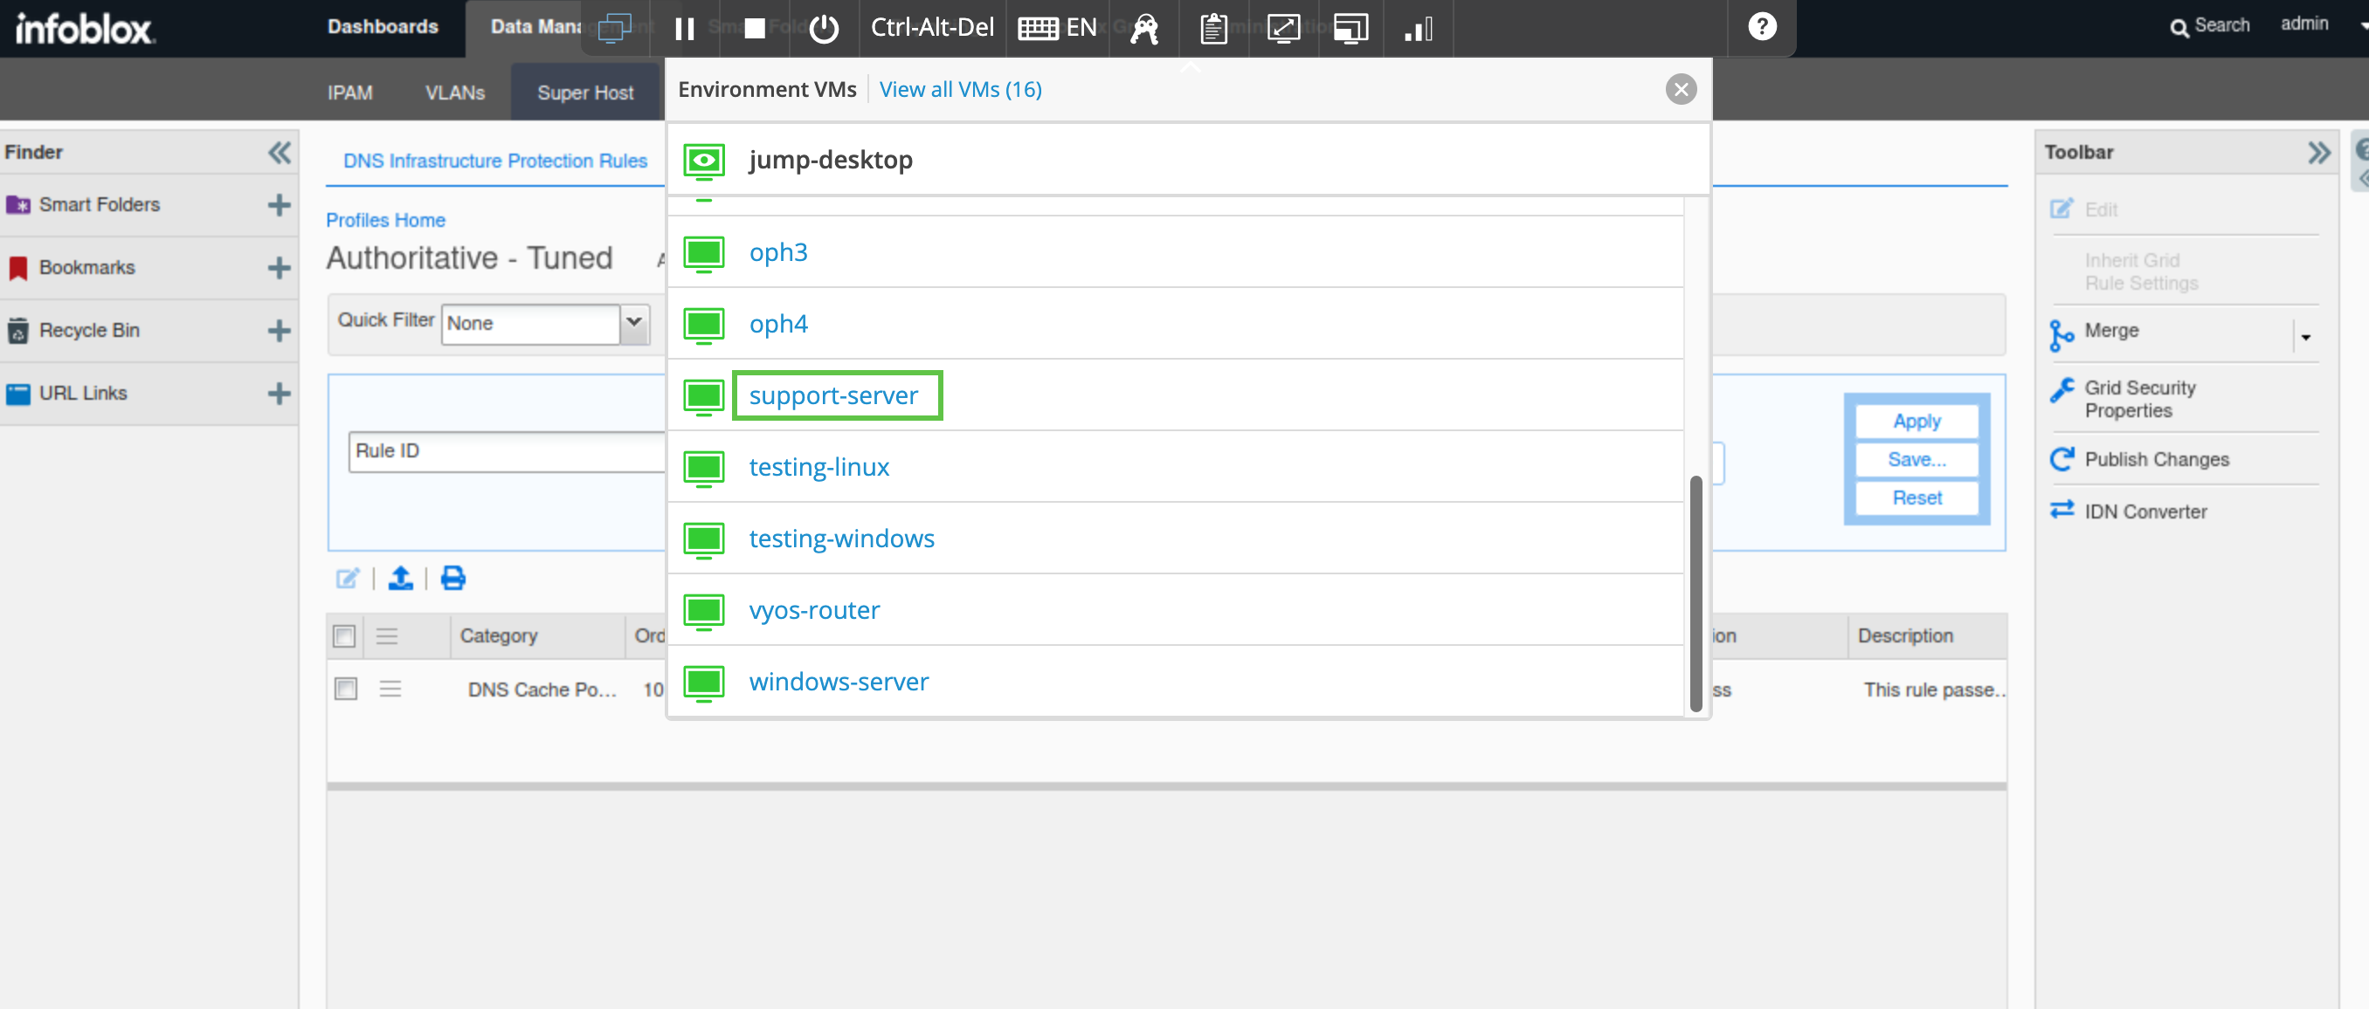Click the export upload arrow icon
This screenshot has width=2369, height=1009.
(x=400, y=578)
